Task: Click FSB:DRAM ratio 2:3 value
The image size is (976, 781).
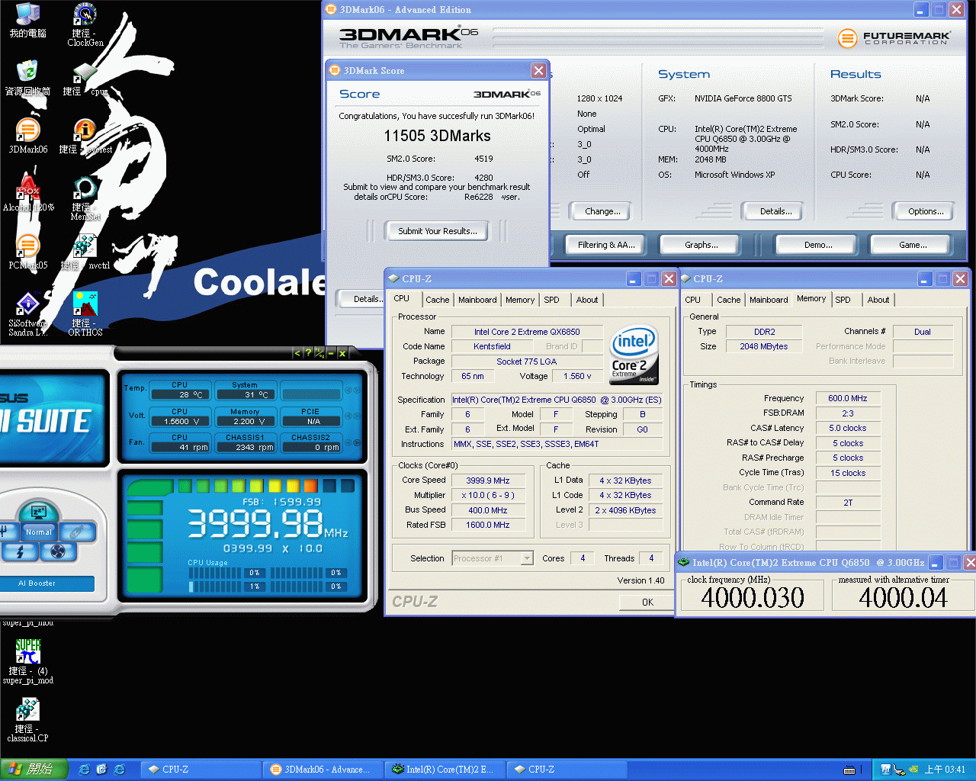Action: click(x=848, y=413)
